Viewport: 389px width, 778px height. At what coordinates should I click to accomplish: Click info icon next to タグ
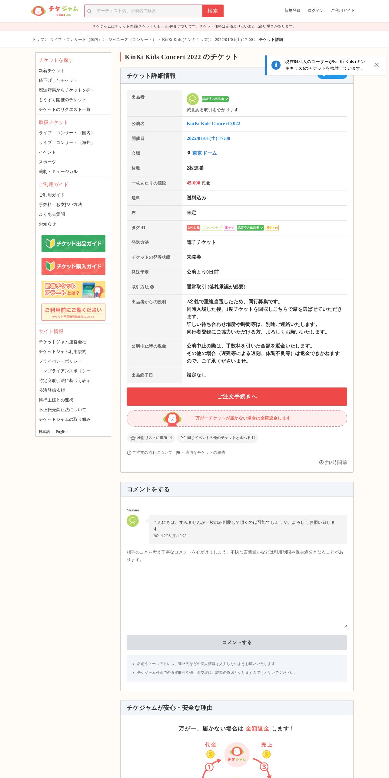tap(143, 228)
